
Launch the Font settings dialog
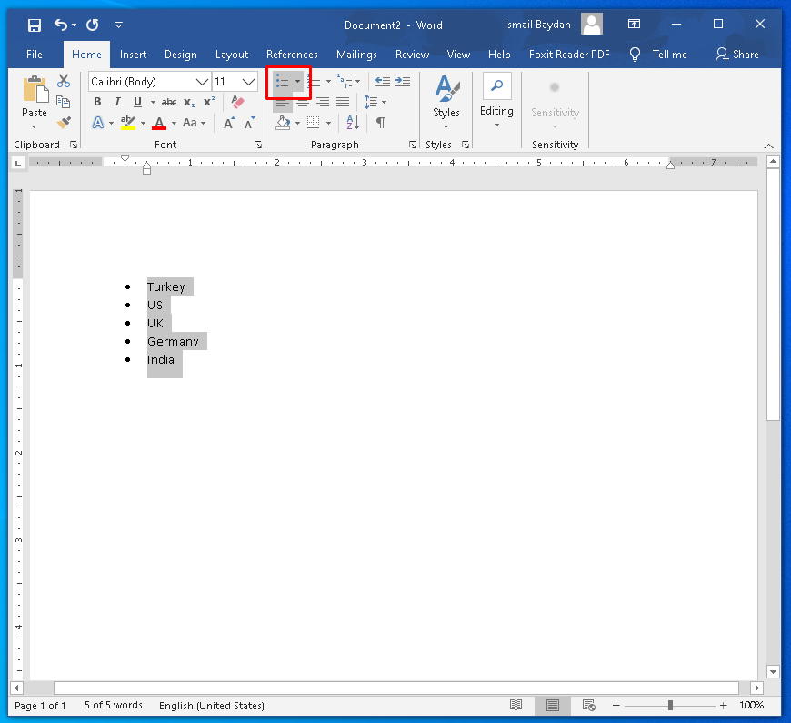[x=258, y=145]
